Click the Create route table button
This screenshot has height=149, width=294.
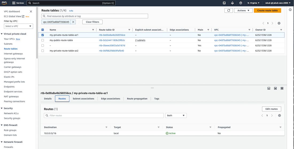tap(267, 10)
